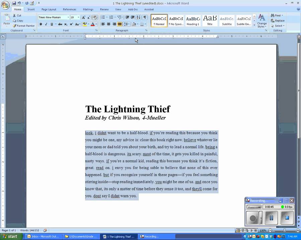Align text to the right

[x=114, y=24]
